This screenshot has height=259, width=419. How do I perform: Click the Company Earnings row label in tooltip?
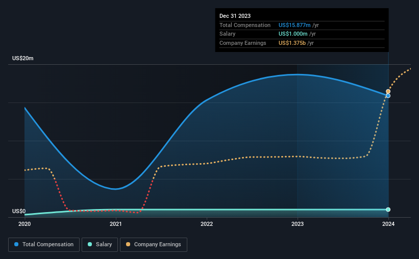point(242,43)
